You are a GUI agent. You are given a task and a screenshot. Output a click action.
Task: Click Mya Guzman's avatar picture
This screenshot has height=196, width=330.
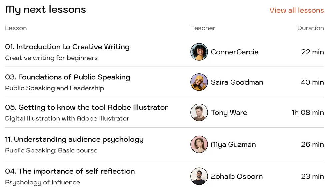(199, 145)
